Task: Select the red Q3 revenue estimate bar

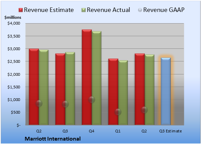Action: click(x=61, y=89)
